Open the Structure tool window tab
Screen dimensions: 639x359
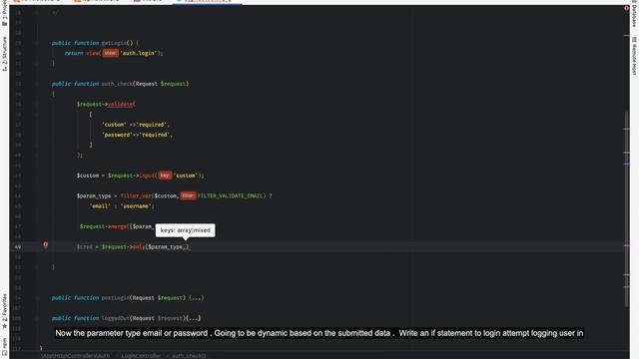pos(4,53)
